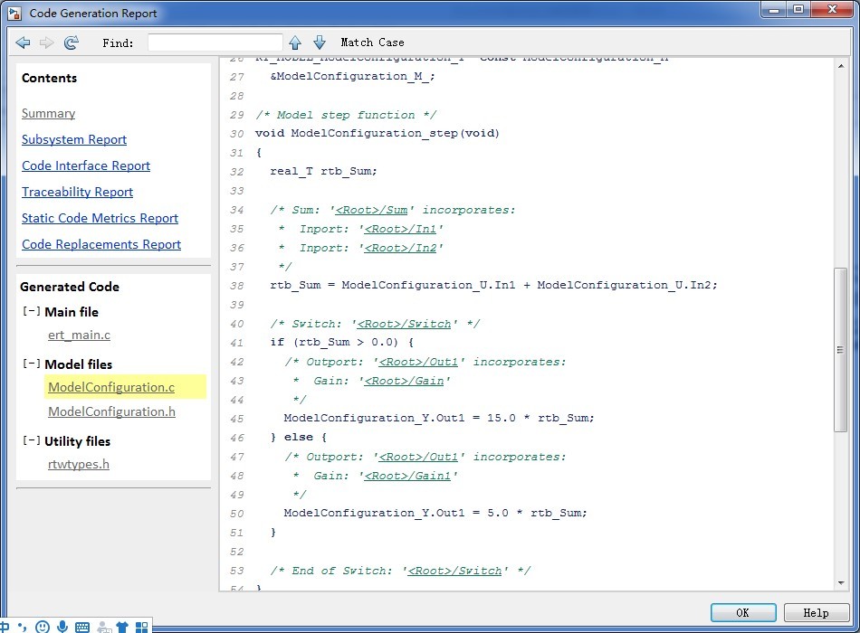Click the code pane vertical scrollbar thumb
The width and height of the screenshot is (860, 633).
point(840,350)
